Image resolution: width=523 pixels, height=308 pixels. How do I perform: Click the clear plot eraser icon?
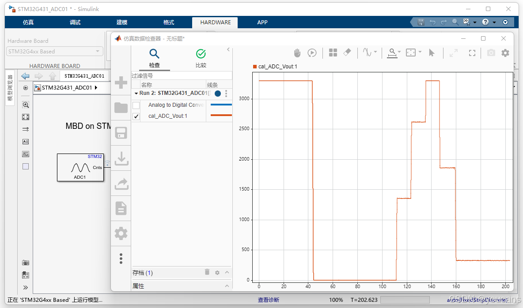pos(347,53)
